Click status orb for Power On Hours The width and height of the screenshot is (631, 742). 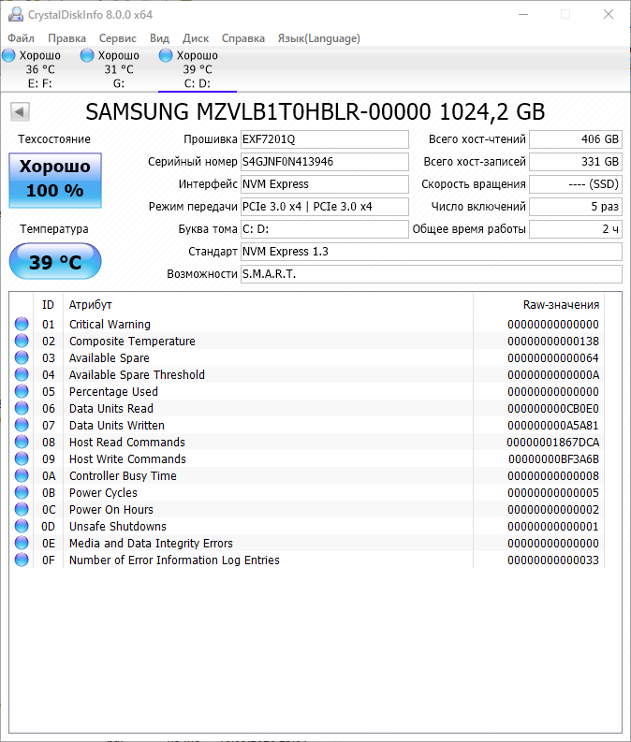point(22,509)
